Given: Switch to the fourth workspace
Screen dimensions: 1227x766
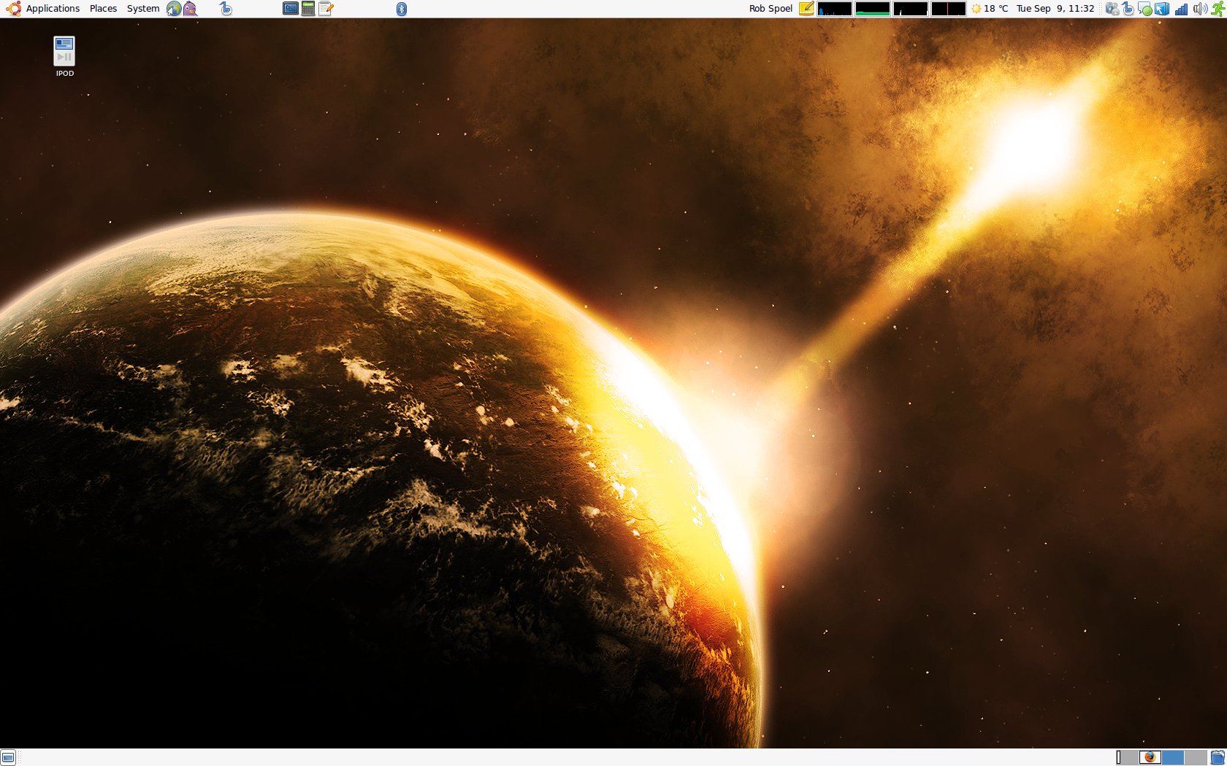Looking at the screenshot, I should tap(1196, 757).
